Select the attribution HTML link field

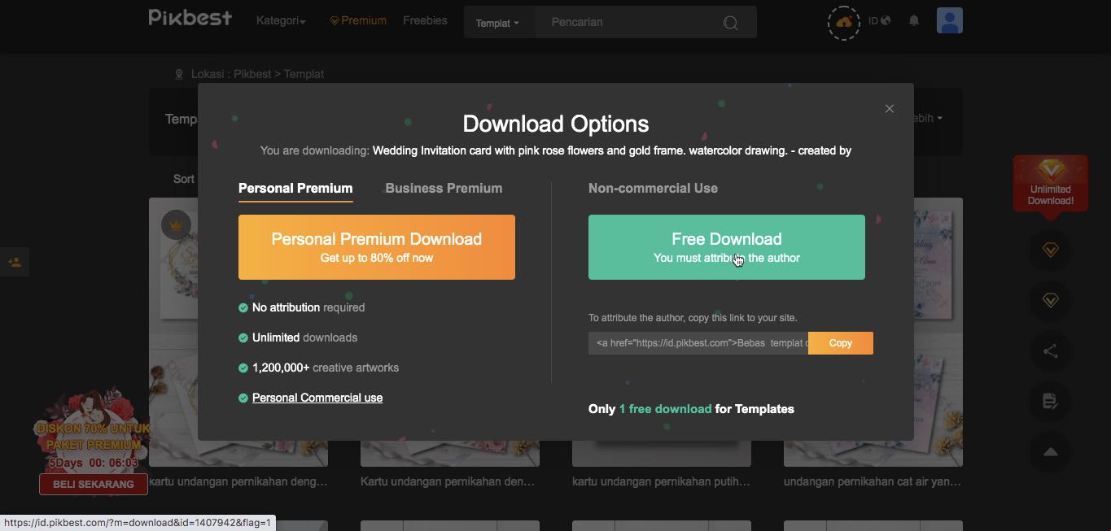click(698, 343)
